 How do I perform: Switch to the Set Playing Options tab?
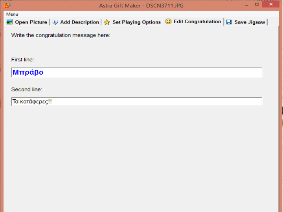click(132, 22)
